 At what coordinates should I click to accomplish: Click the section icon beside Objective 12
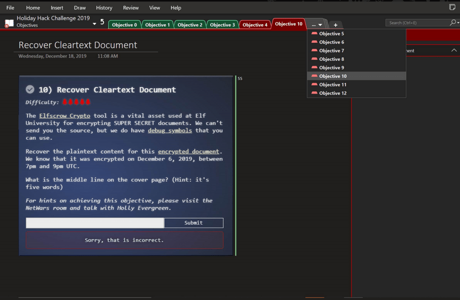point(314,94)
